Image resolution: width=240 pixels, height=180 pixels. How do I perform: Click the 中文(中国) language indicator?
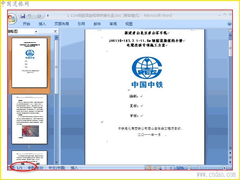point(57,168)
